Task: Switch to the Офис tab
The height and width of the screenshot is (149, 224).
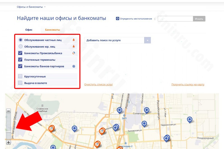Action: pyautogui.click(x=29, y=30)
